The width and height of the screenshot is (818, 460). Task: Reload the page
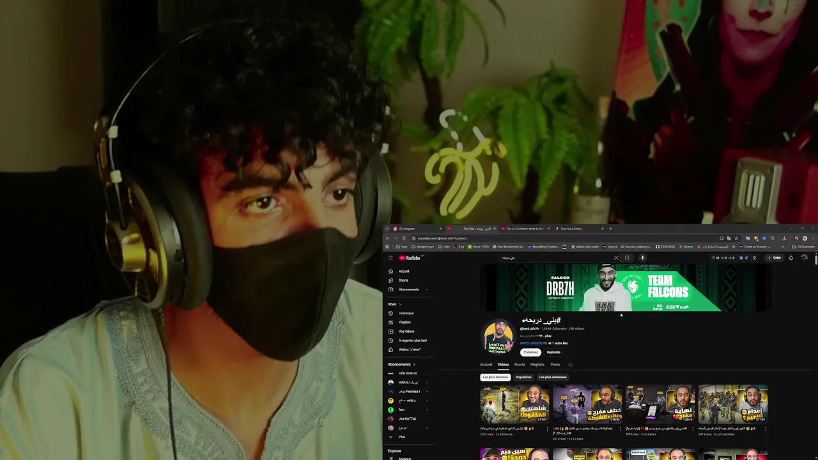(x=403, y=238)
